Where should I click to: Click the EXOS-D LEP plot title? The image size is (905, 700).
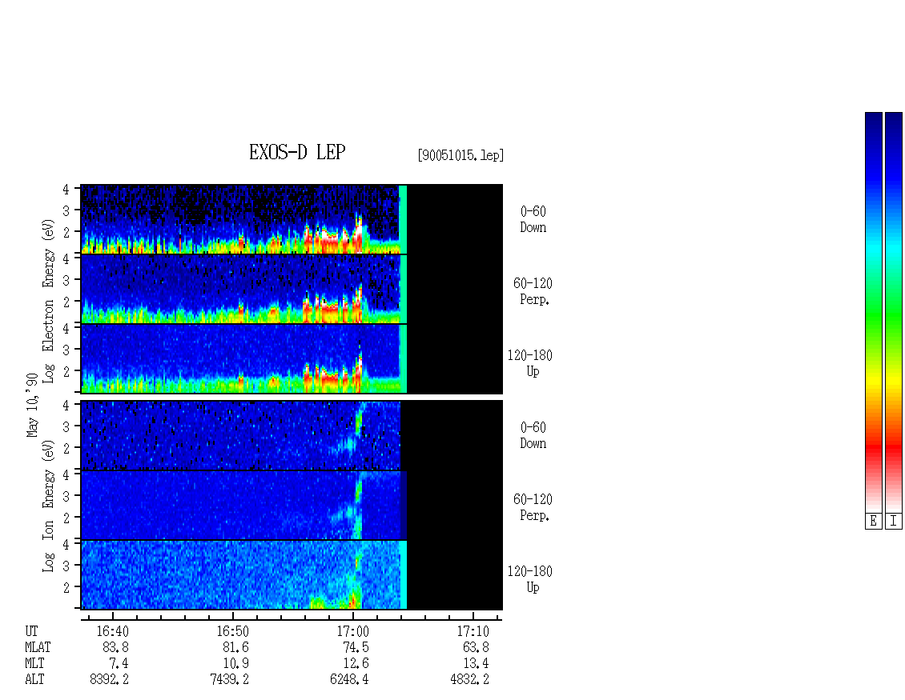[x=297, y=152]
